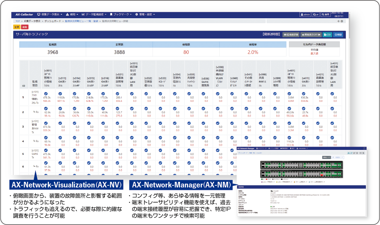The width and height of the screenshot is (380, 225).
Task: Open the 管理・設定 dropdown menu
Action: click(145, 14)
